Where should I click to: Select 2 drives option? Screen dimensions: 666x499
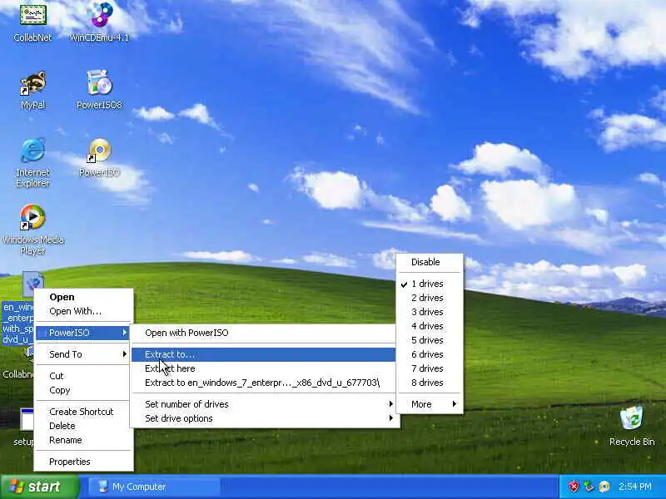(430, 298)
